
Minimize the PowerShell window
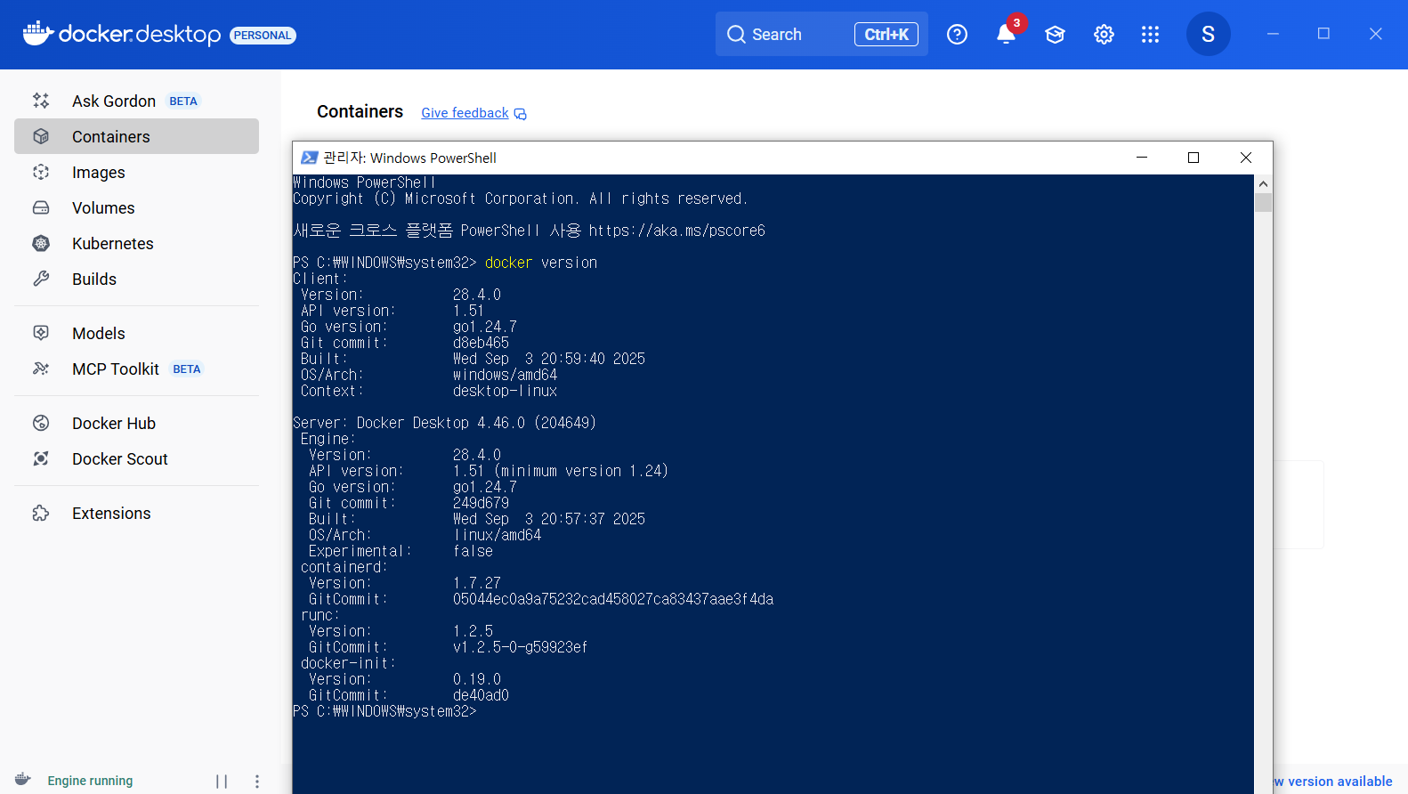coord(1142,158)
